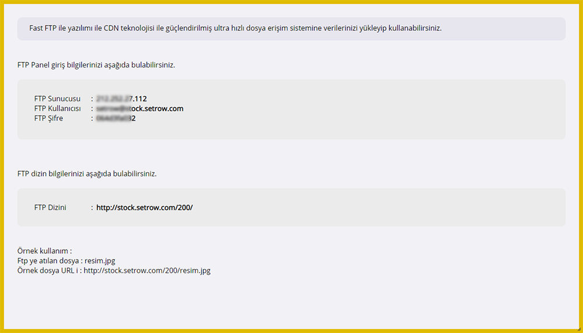Click 'FTP Panel giriş bilgilerinizi' sentence
Viewport: 583px width, 333px height.
[x=96, y=65]
